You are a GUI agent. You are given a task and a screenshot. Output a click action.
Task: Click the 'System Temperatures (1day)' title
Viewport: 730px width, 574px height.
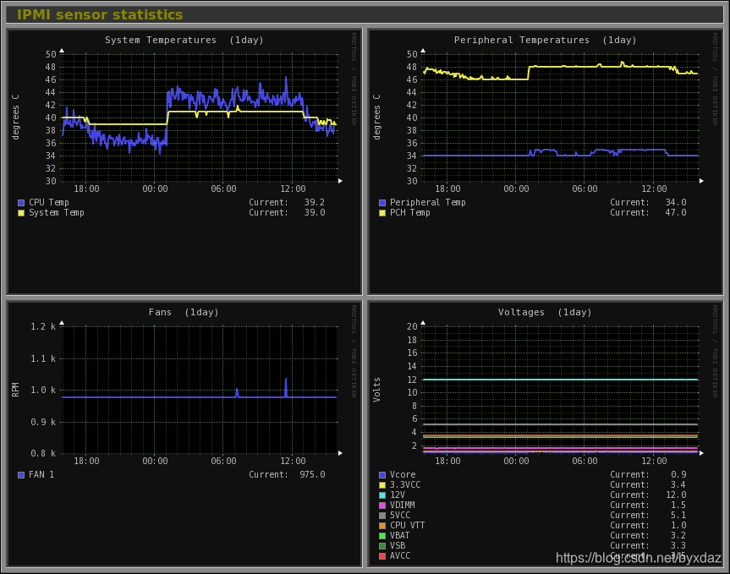184,40
